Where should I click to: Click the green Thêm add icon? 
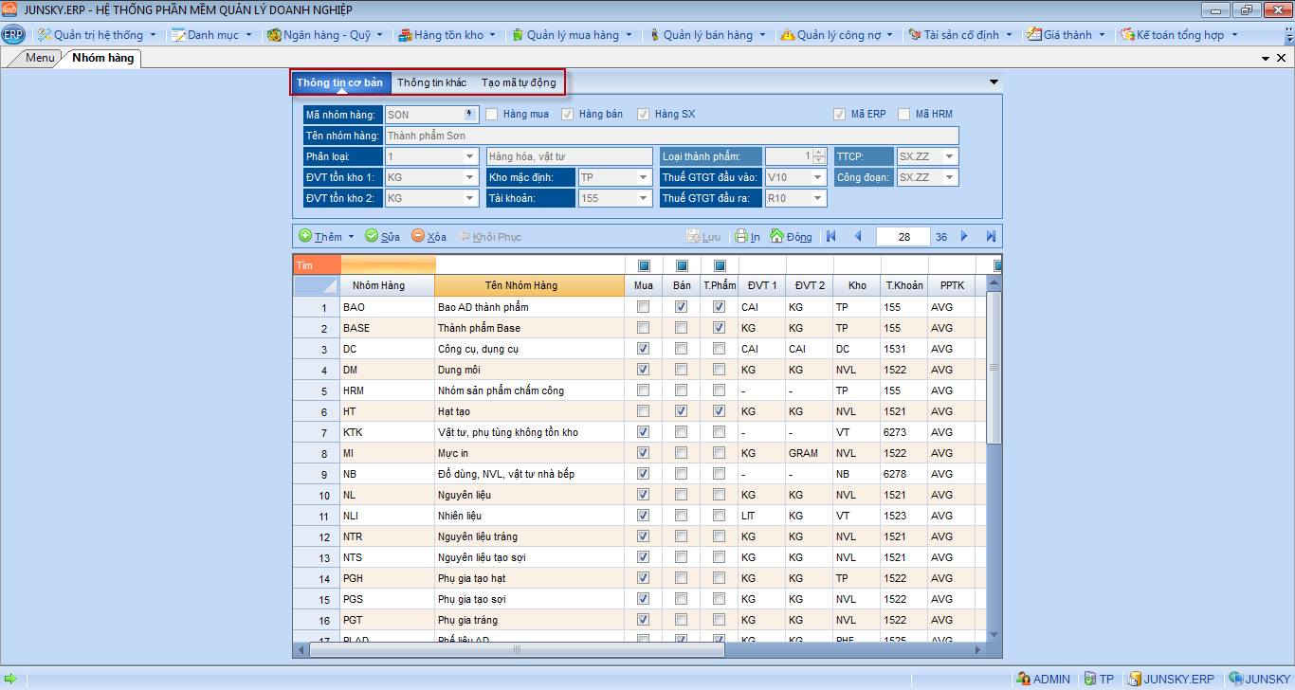[305, 236]
